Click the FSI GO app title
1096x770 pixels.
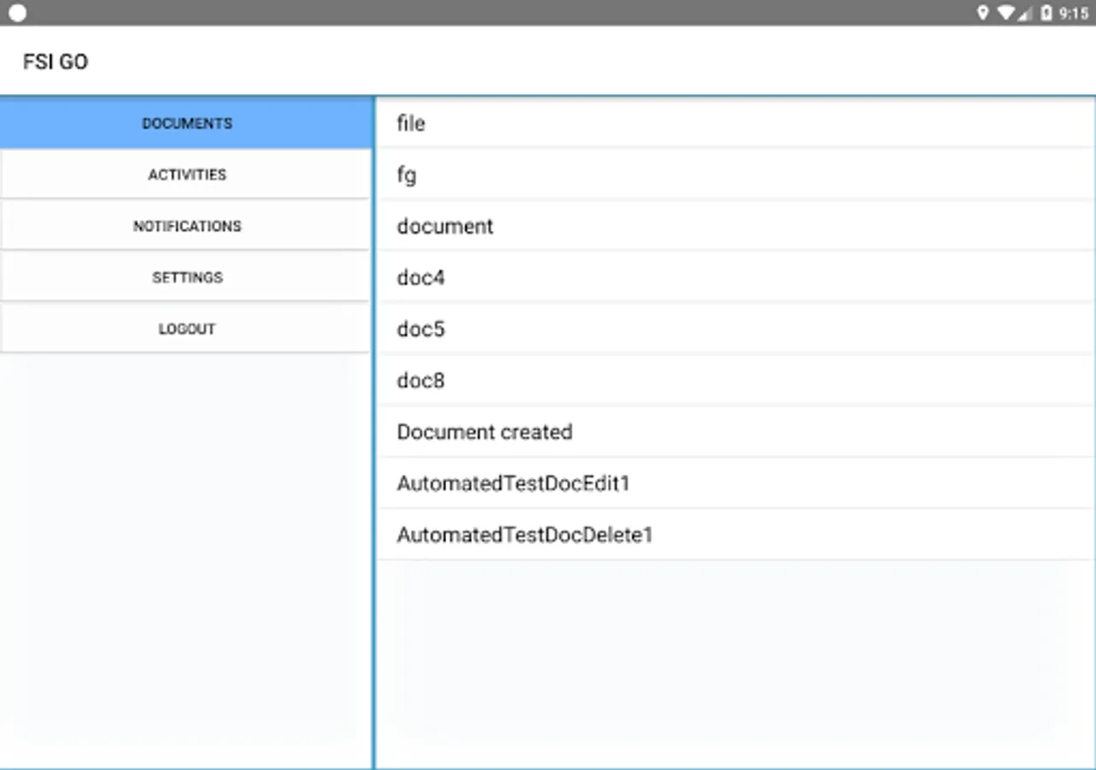(56, 62)
